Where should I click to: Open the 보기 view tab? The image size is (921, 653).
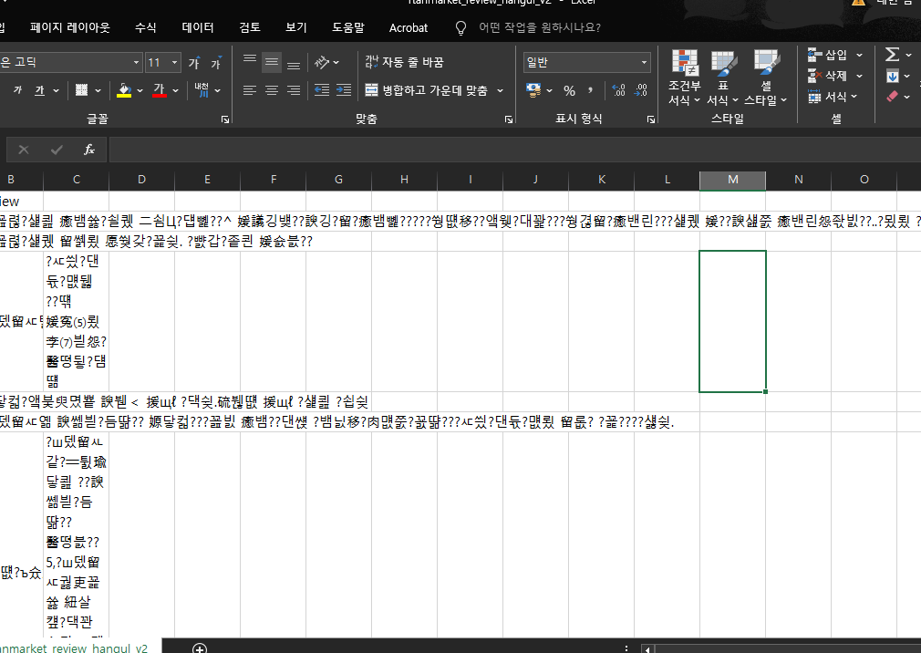(x=296, y=27)
